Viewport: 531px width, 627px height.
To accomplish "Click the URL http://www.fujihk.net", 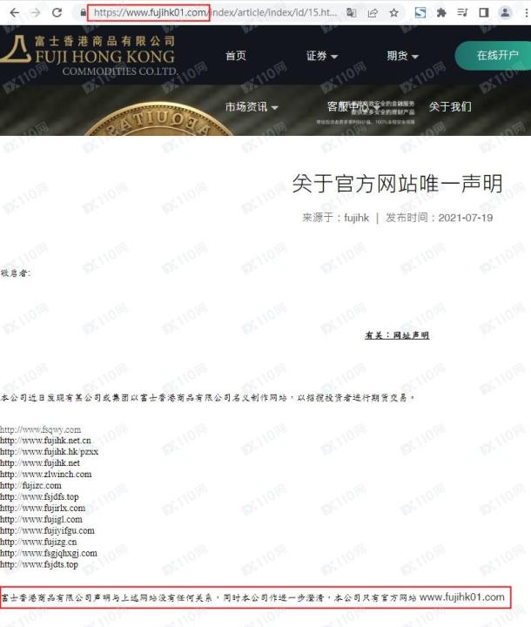I will 40,463.
